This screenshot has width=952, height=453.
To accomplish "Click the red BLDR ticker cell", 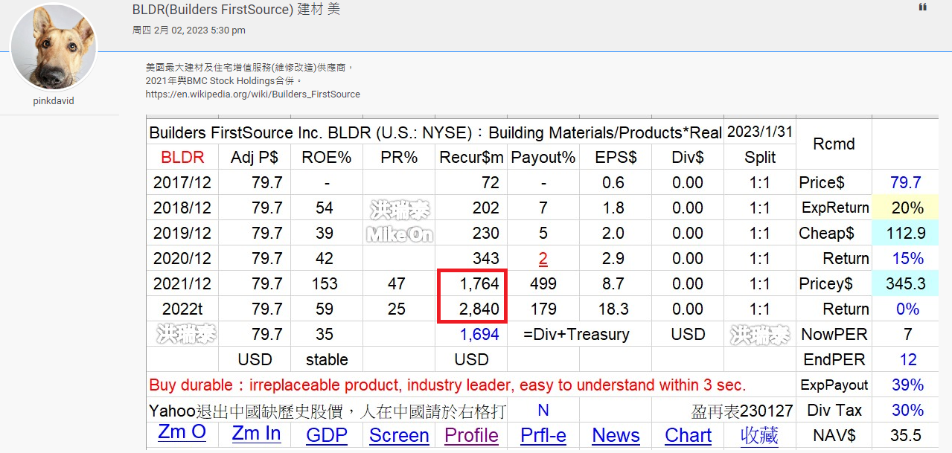I will 182,157.
